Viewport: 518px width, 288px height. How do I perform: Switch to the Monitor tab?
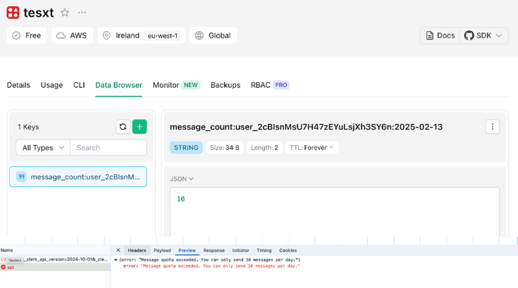click(x=176, y=85)
